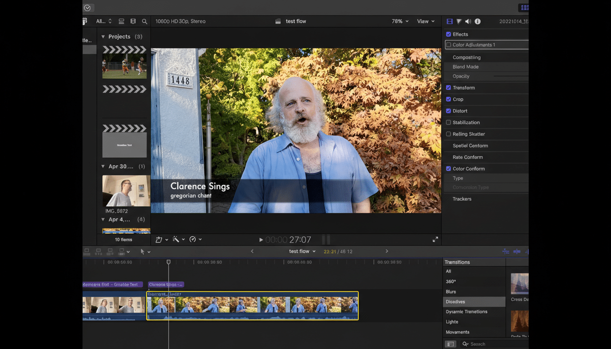Open the 78% zoom level dropdown
This screenshot has height=349, width=611.
[x=399, y=21]
